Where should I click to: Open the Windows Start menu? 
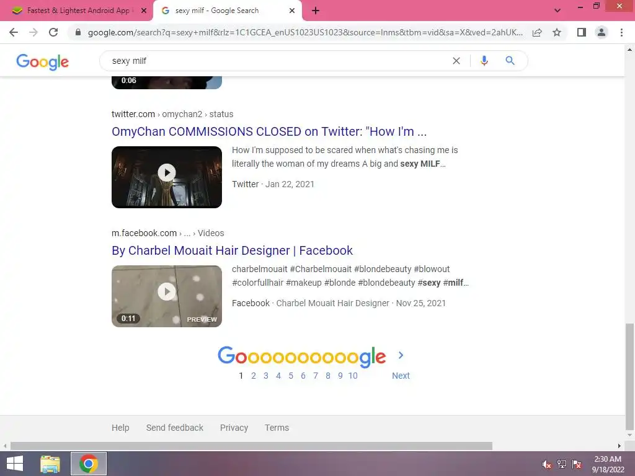click(15, 464)
